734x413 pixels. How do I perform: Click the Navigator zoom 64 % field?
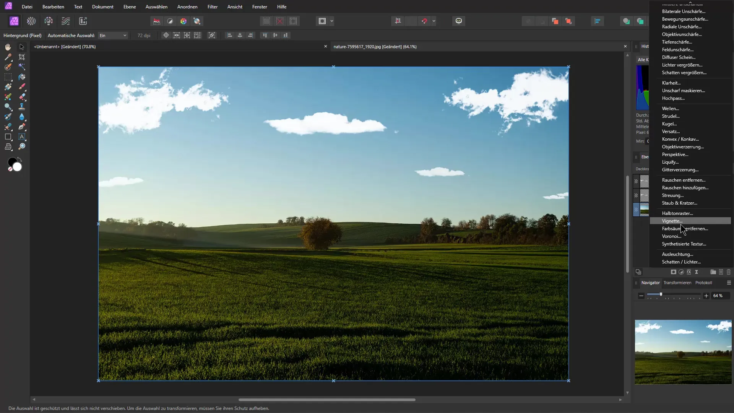click(x=720, y=296)
